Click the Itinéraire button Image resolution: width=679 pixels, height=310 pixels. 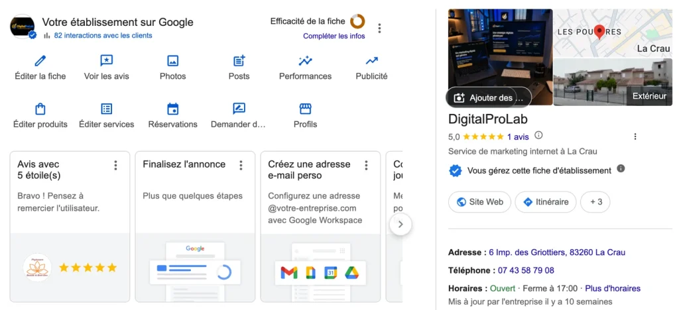pos(546,202)
